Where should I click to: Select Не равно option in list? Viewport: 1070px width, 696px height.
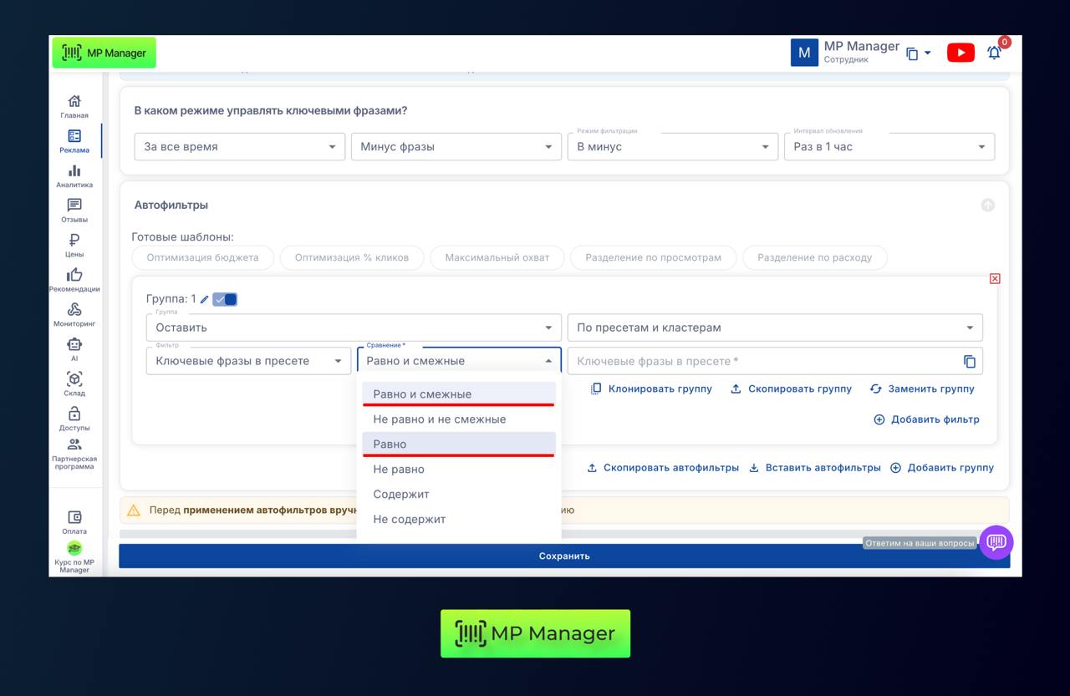pos(399,470)
